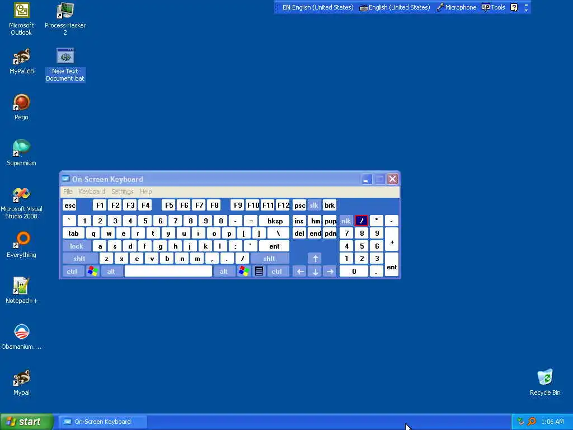Select Pego desktop shortcut
573x430 pixels.
[x=21, y=107]
